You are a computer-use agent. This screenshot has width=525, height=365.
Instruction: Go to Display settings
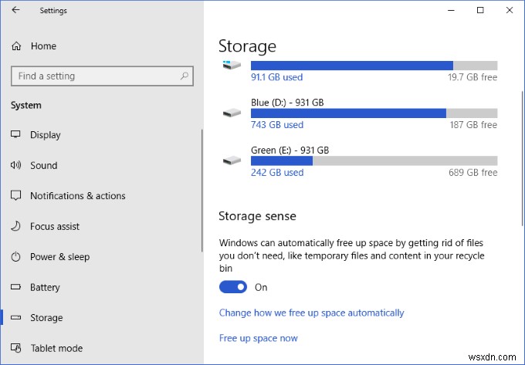tap(46, 135)
